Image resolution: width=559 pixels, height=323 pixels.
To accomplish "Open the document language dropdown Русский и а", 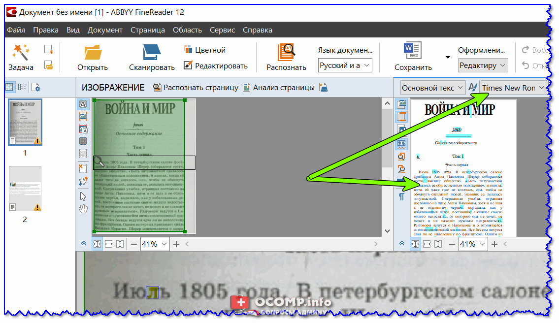I will 345,65.
